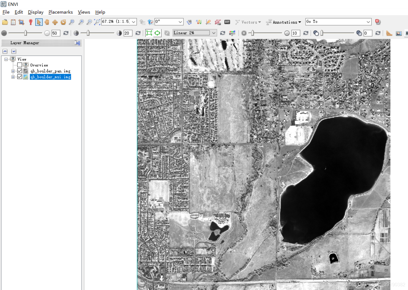Open the Edit menu
The width and height of the screenshot is (408, 290).
(x=19, y=12)
